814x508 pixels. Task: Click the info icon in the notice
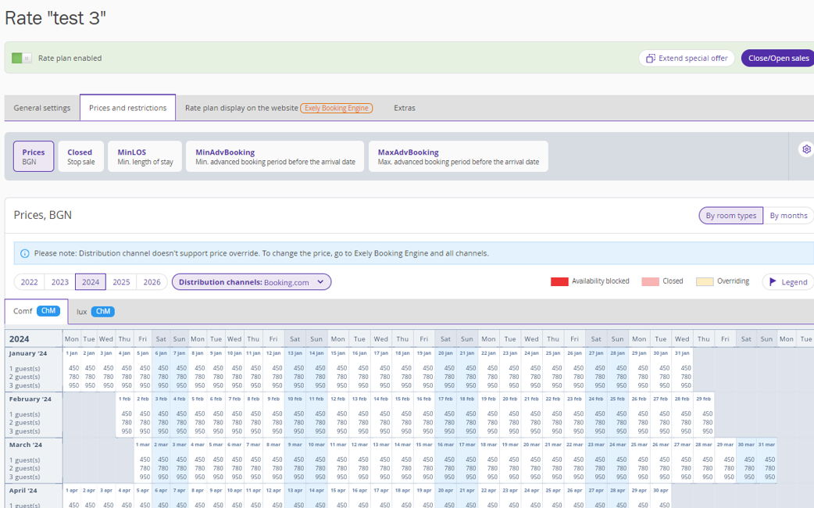pyautogui.click(x=25, y=253)
